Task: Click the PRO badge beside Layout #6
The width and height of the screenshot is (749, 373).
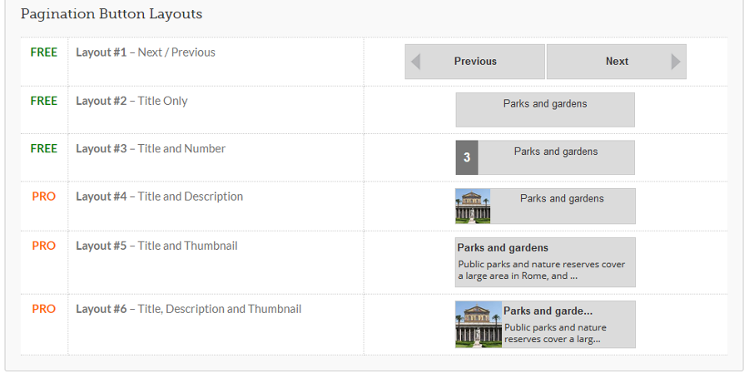Action: coord(44,310)
